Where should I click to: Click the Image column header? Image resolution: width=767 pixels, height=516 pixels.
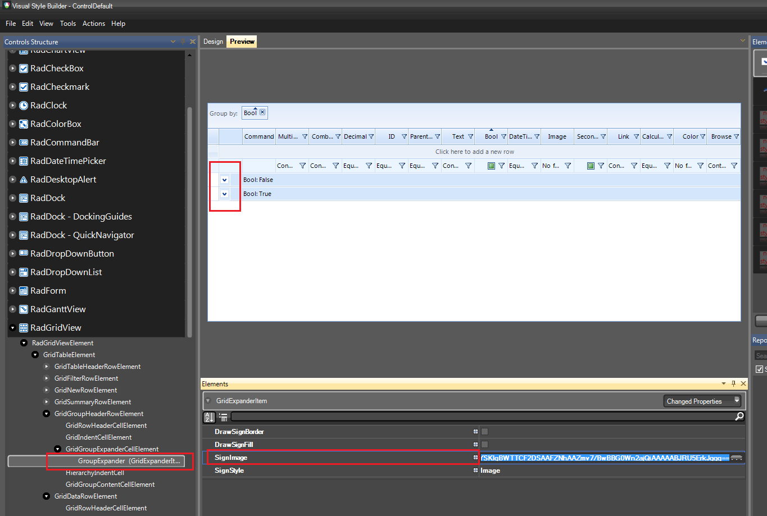click(x=557, y=136)
